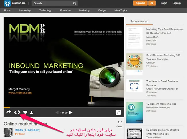The width and height of the screenshot is (187, 139).
Task: Click the Follow button
Action: click(x=20, y=134)
